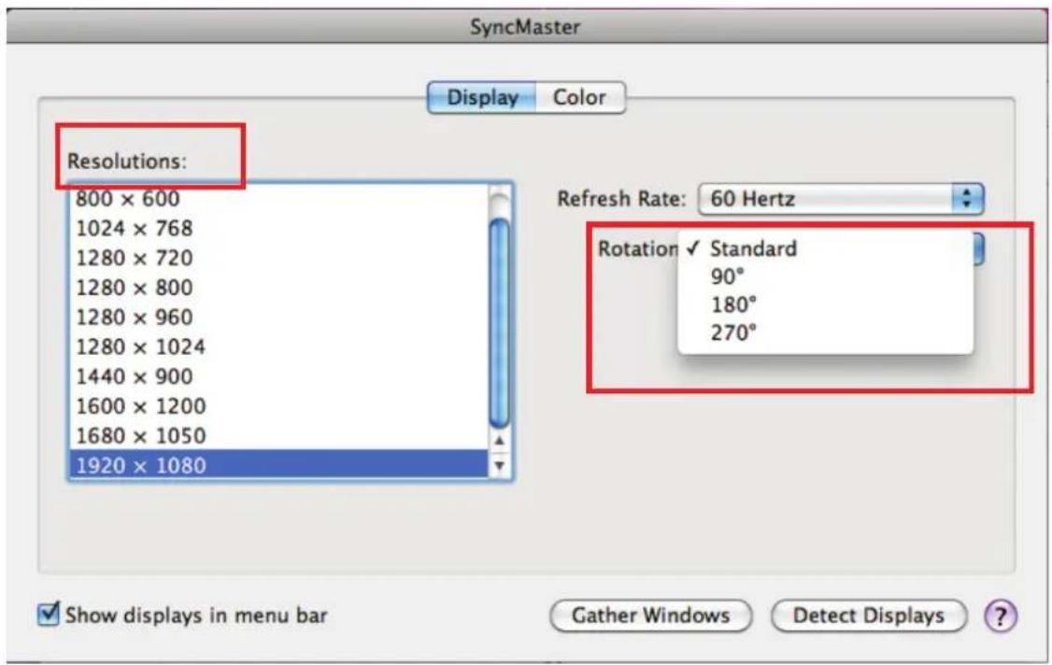
Task: Select 1280 × 1024 resolution
Action: [279, 347]
